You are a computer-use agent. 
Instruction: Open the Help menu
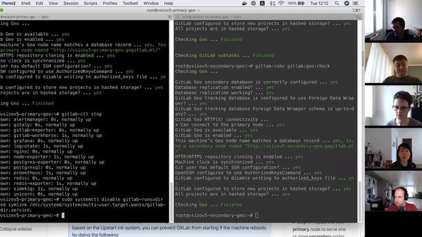(169, 3)
